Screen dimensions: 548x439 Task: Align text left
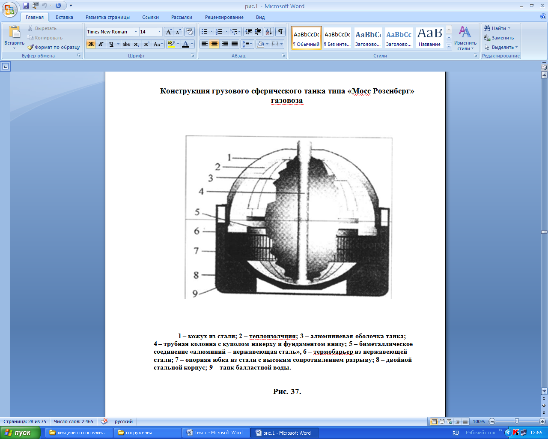205,44
